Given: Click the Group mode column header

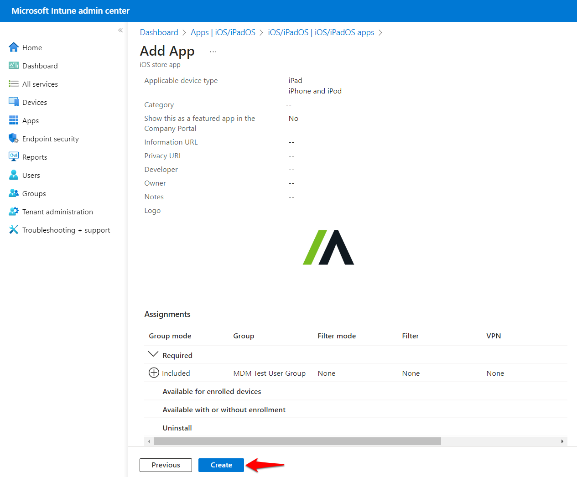Looking at the screenshot, I should 170,336.
